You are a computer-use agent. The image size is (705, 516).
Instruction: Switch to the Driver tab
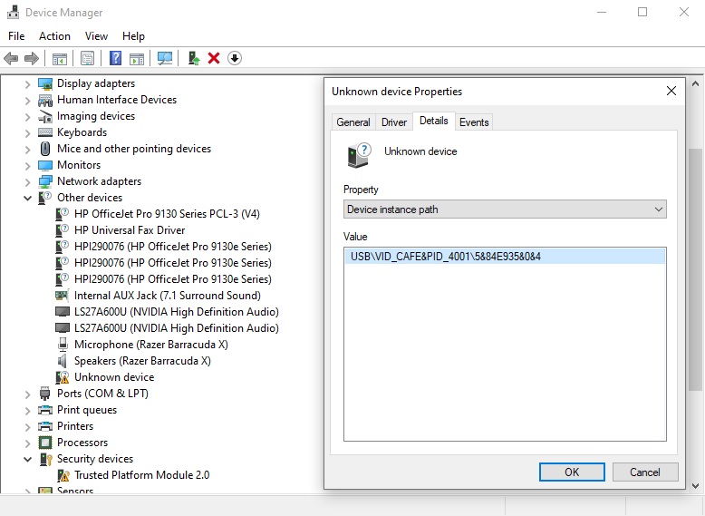pyautogui.click(x=394, y=122)
